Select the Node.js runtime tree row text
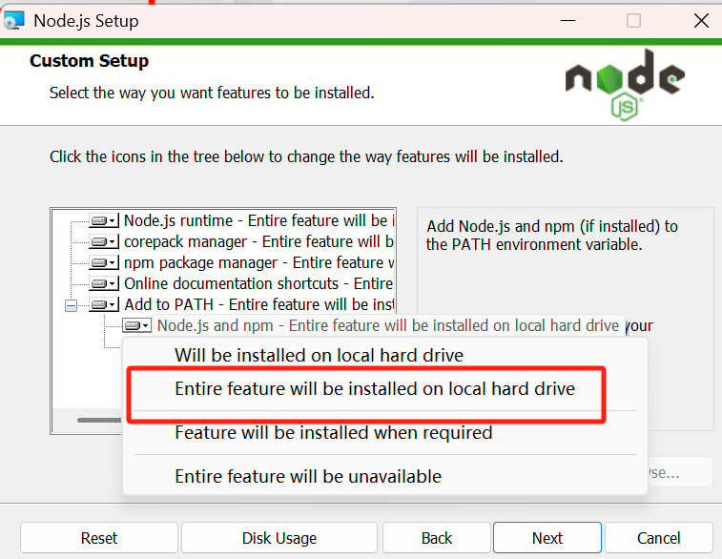722x559 pixels. tap(259, 220)
